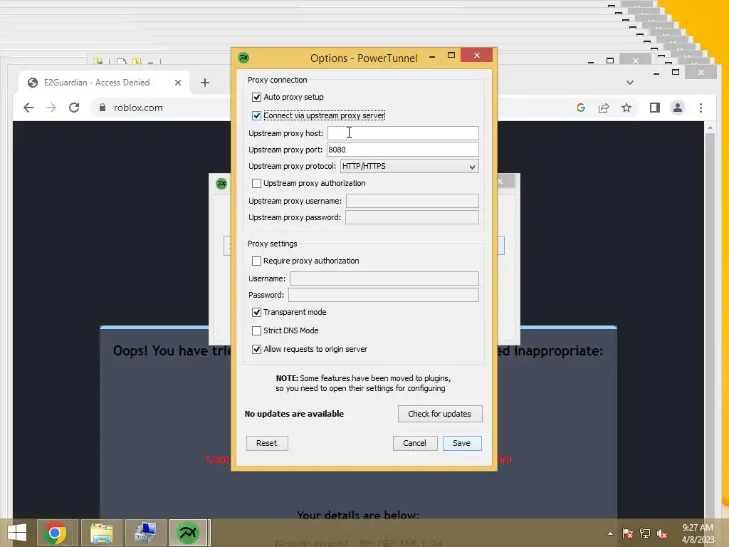Screen dimensions: 729x547
Task: Bookmark this page with the star icon
Action: coord(626,108)
